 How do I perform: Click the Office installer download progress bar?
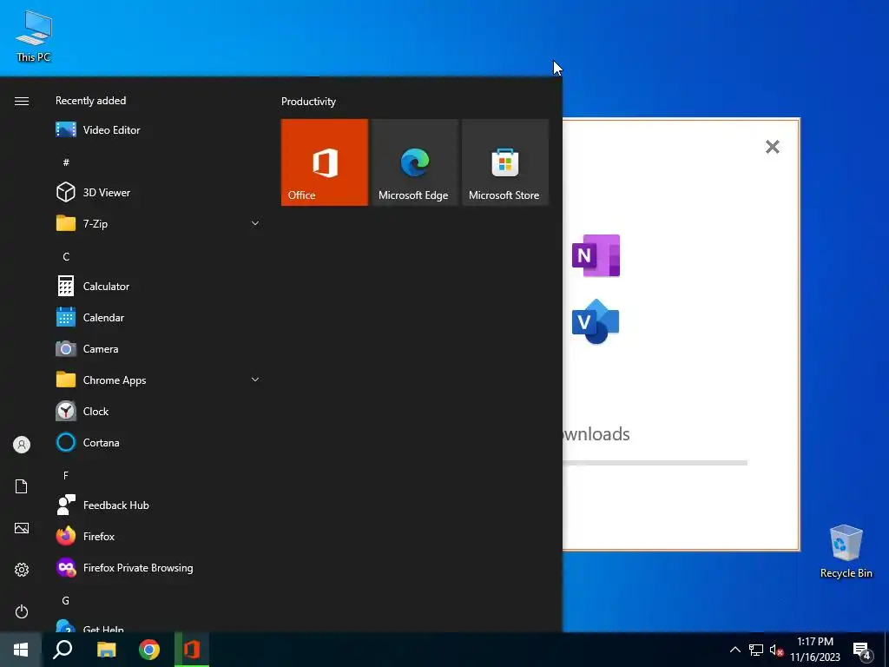(x=655, y=463)
